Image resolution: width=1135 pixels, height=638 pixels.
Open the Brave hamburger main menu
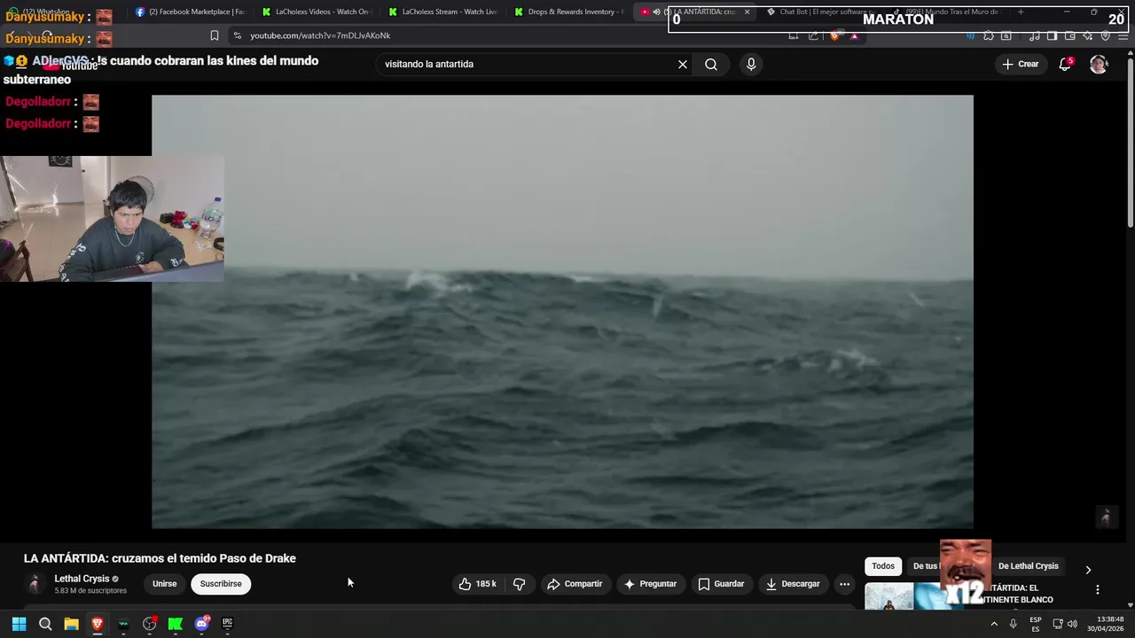(x=1123, y=35)
